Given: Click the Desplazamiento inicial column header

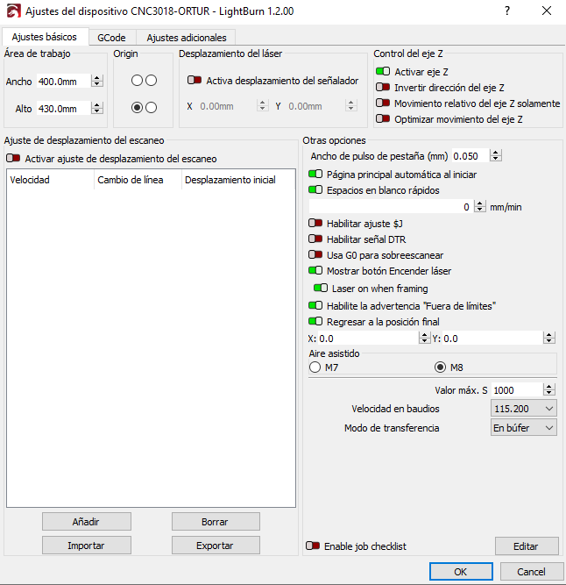Looking at the screenshot, I should 238,180.
